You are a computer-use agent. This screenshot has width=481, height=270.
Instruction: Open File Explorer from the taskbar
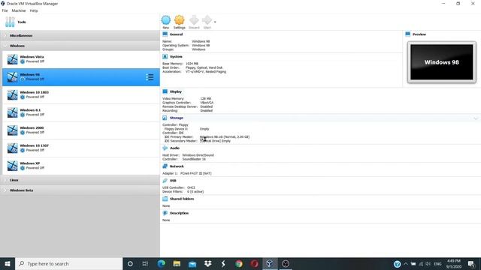[177, 264]
